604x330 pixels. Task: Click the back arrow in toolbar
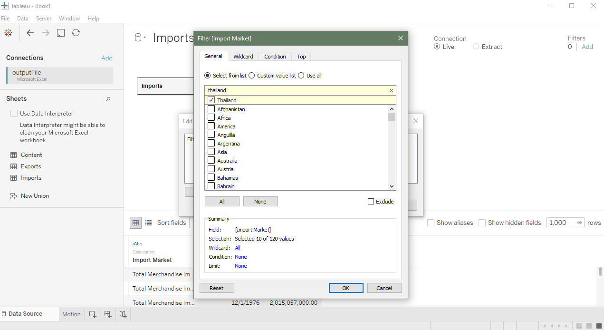click(x=30, y=33)
